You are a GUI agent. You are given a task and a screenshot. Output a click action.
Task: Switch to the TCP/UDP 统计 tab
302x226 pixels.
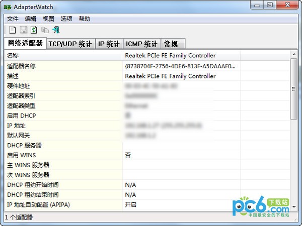tap(70, 44)
